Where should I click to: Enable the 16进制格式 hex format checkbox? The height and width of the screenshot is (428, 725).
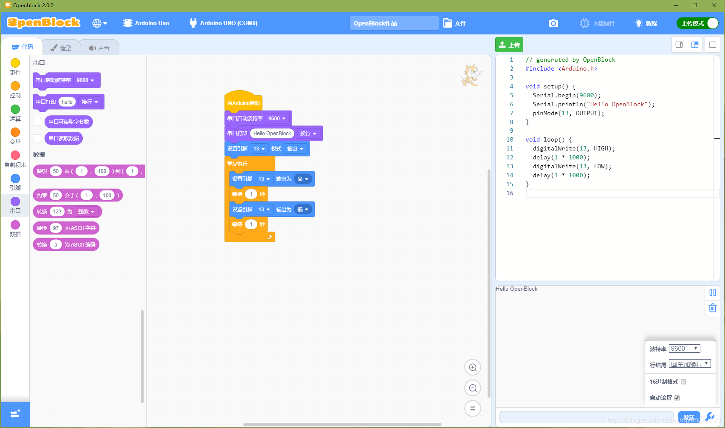click(x=683, y=382)
